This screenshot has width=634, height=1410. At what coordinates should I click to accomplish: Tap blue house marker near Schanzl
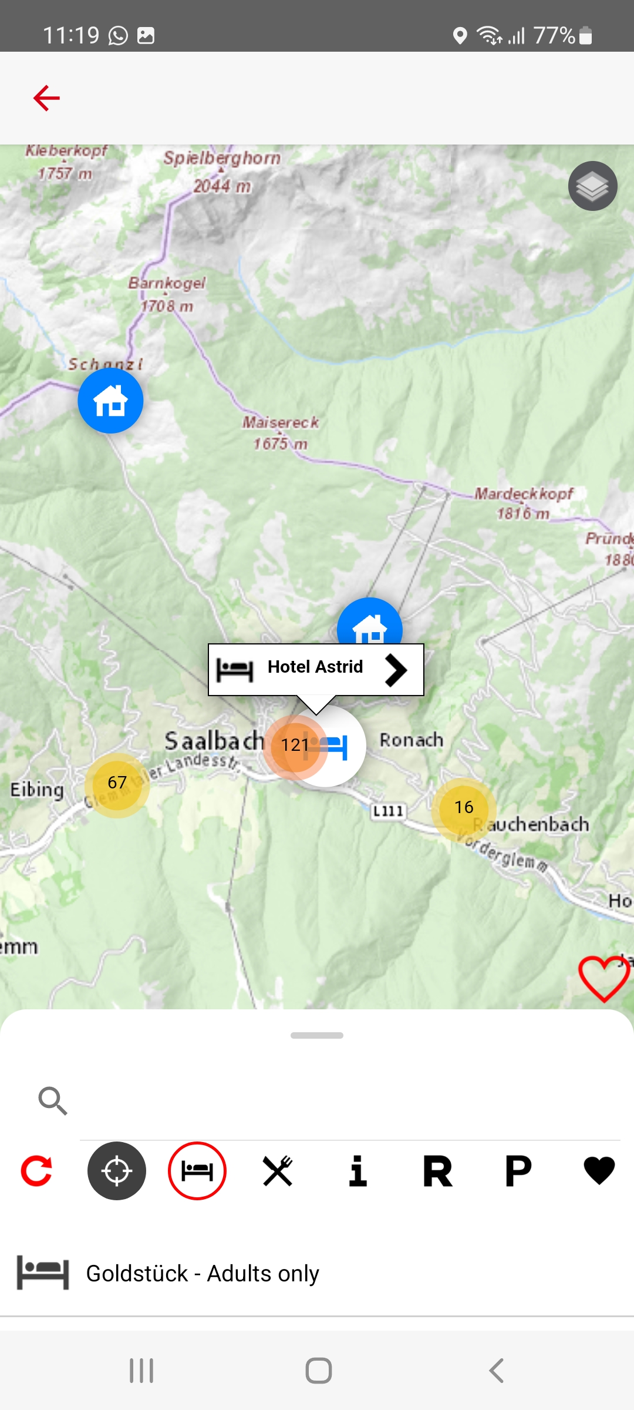[110, 401]
